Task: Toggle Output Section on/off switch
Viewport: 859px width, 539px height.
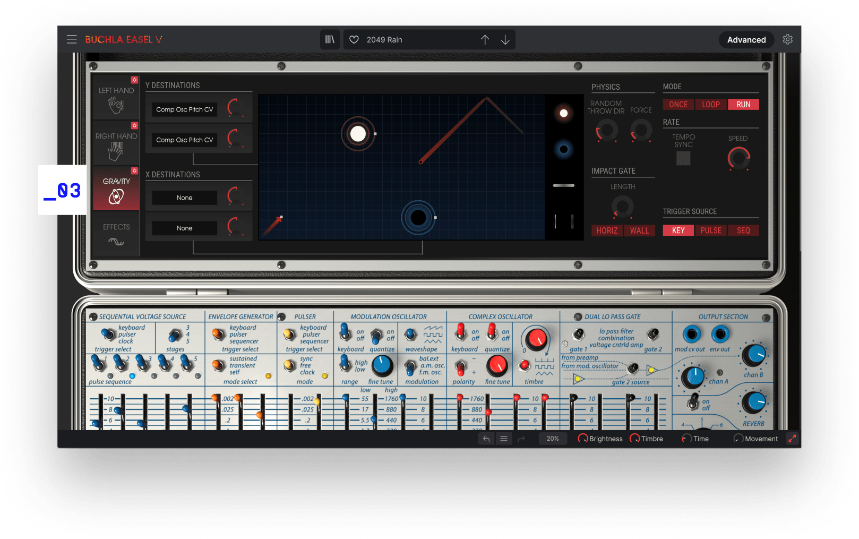Action: click(x=693, y=402)
